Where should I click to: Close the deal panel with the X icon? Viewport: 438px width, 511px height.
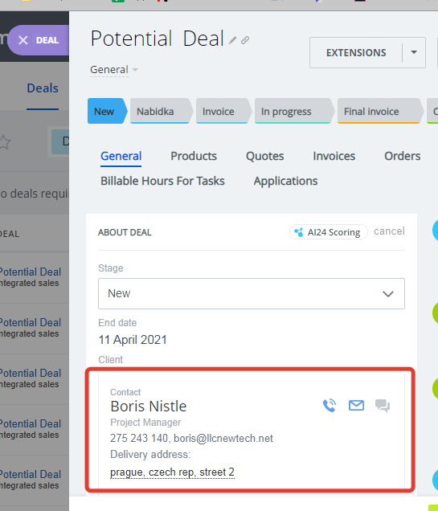point(23,40)
